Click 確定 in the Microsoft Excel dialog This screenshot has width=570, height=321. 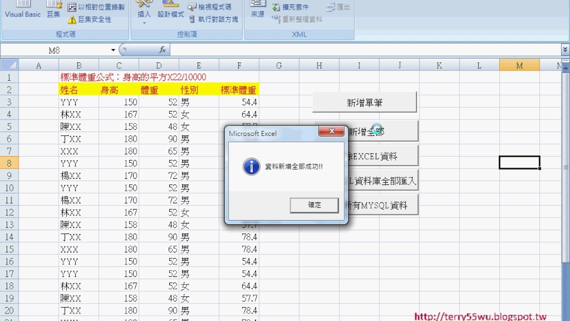[314, 205]
